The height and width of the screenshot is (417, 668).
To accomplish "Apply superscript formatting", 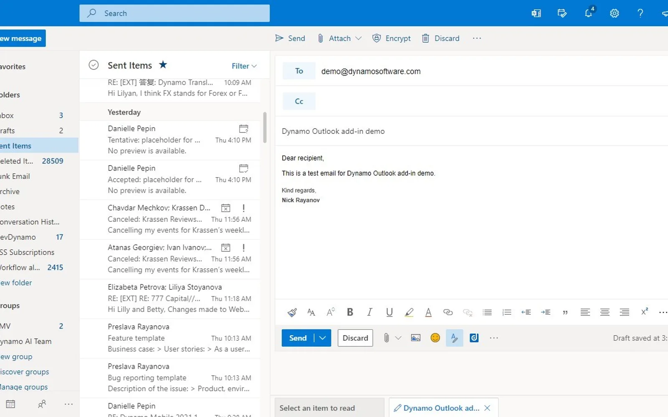I will [x=645, y=312].
